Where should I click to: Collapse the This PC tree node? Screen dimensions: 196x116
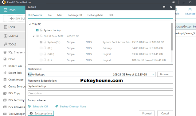coord(30,24)
